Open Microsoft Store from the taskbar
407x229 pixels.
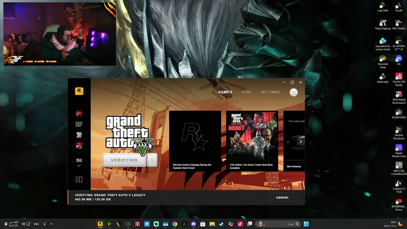pos(203,224)
